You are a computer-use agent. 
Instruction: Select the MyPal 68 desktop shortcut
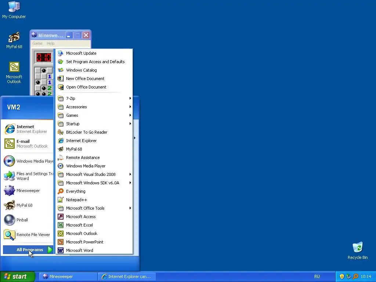coord(14,40)
